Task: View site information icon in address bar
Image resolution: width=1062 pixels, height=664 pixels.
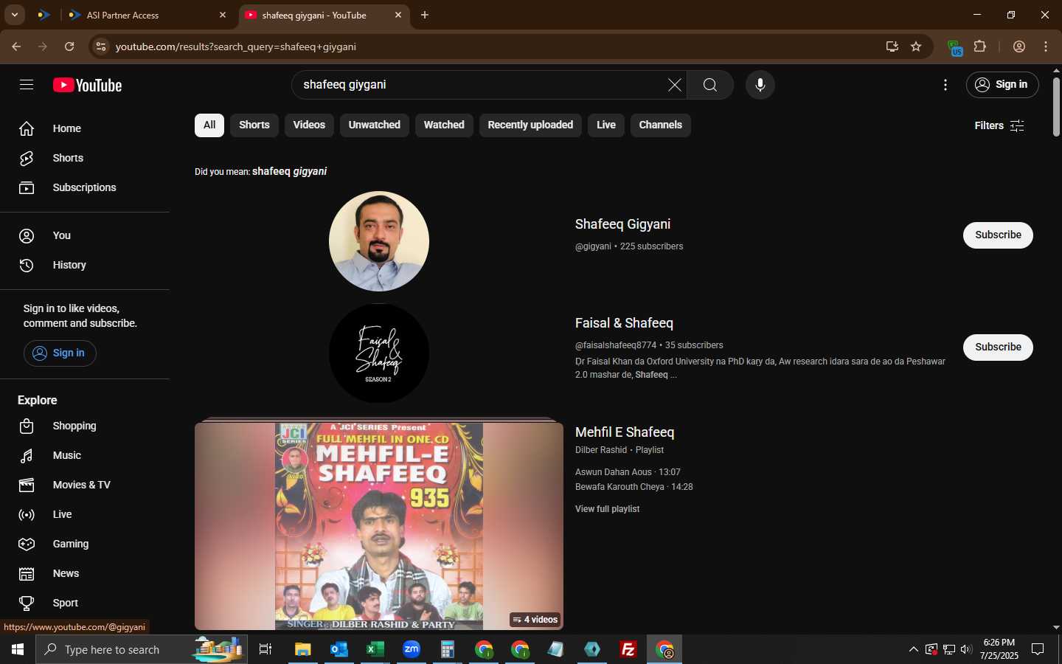Action: click(x=101, y=46)
